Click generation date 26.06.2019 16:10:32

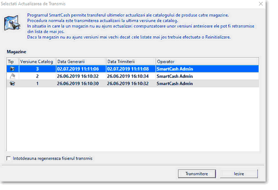(x=77, y=76)
